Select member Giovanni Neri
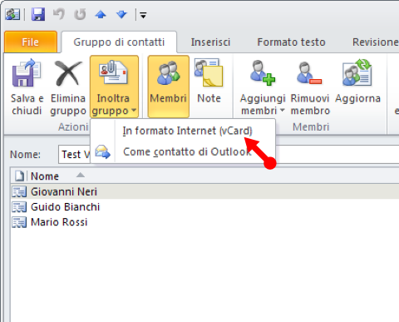399x322 pixels. [205, 191]
